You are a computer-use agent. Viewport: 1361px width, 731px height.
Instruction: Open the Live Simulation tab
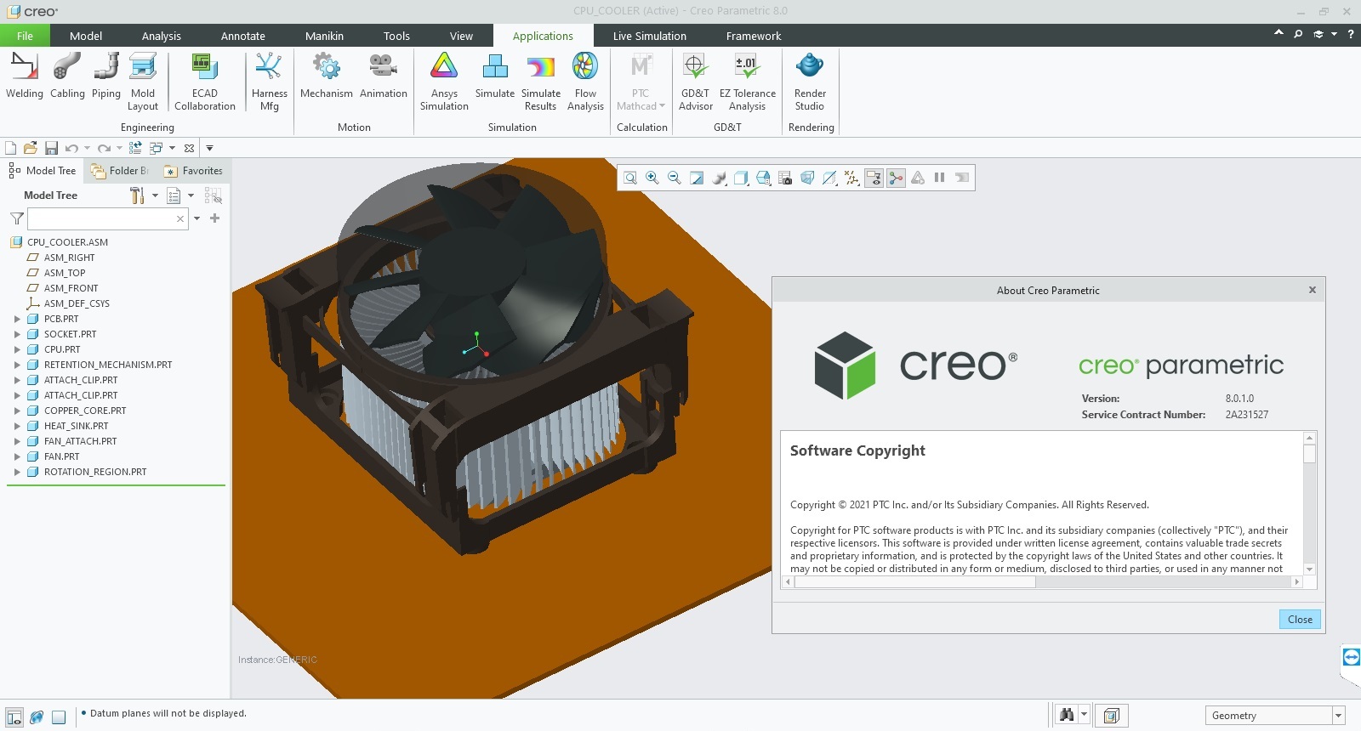click(x=649, y=36)
